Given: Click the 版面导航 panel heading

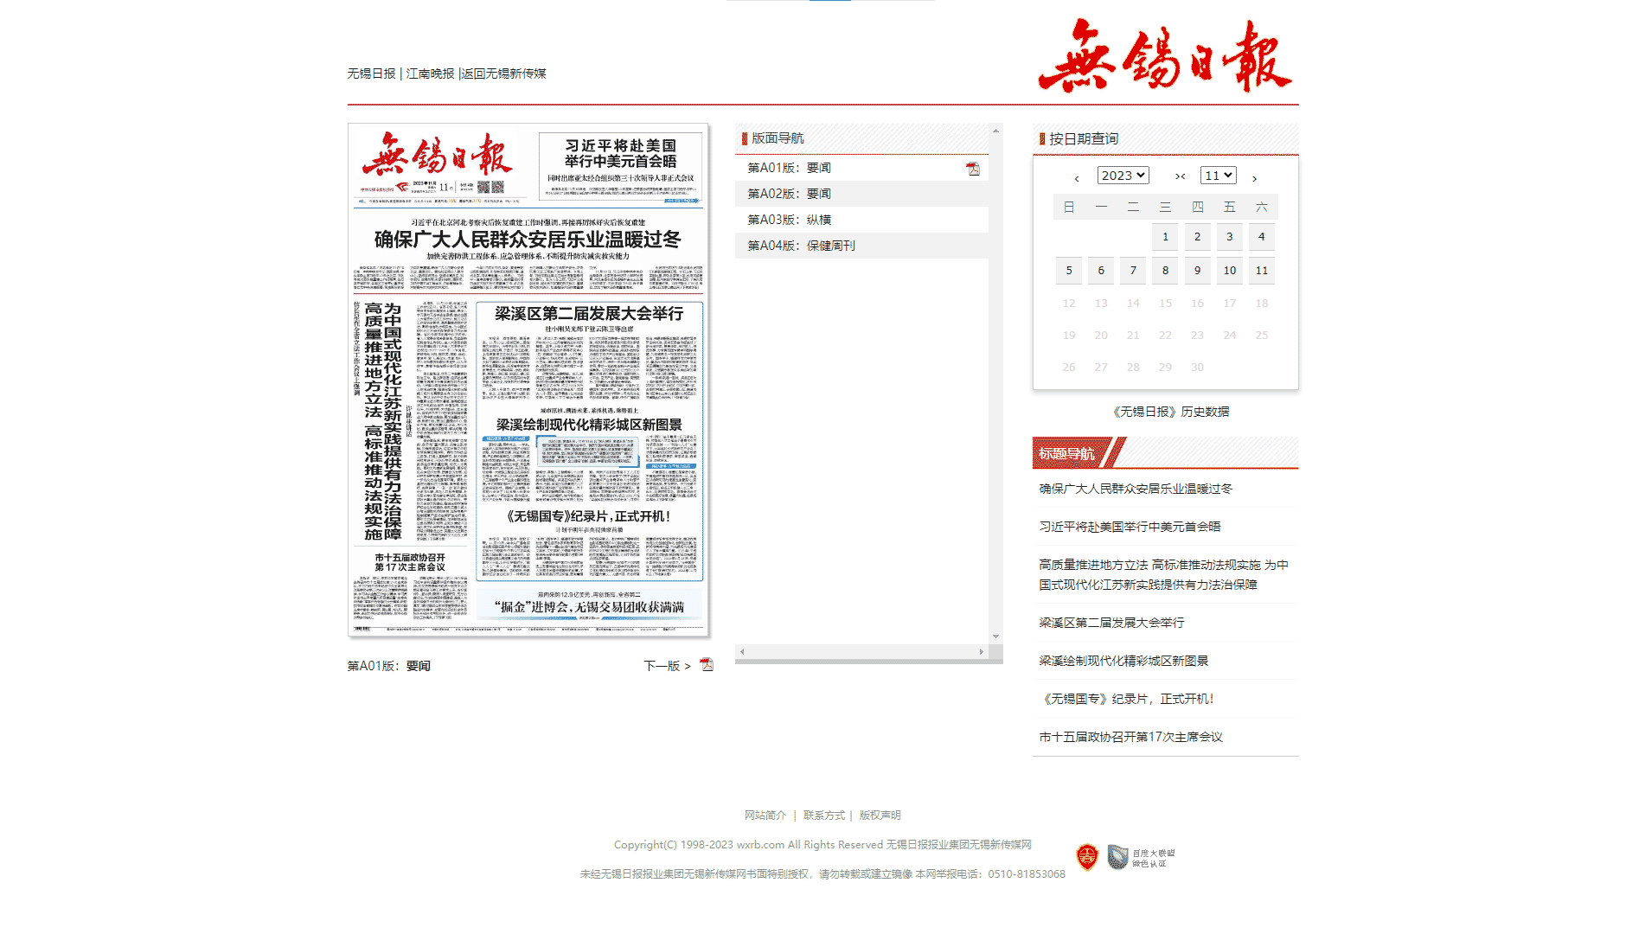Looking at the screenshot, I should pos(777,138).
